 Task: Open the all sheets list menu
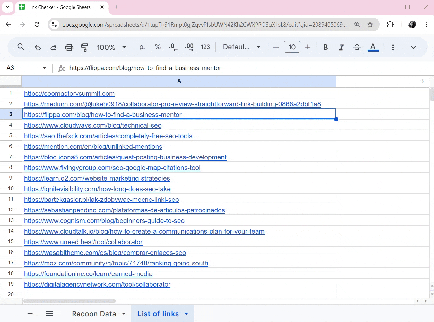(49, 314)
